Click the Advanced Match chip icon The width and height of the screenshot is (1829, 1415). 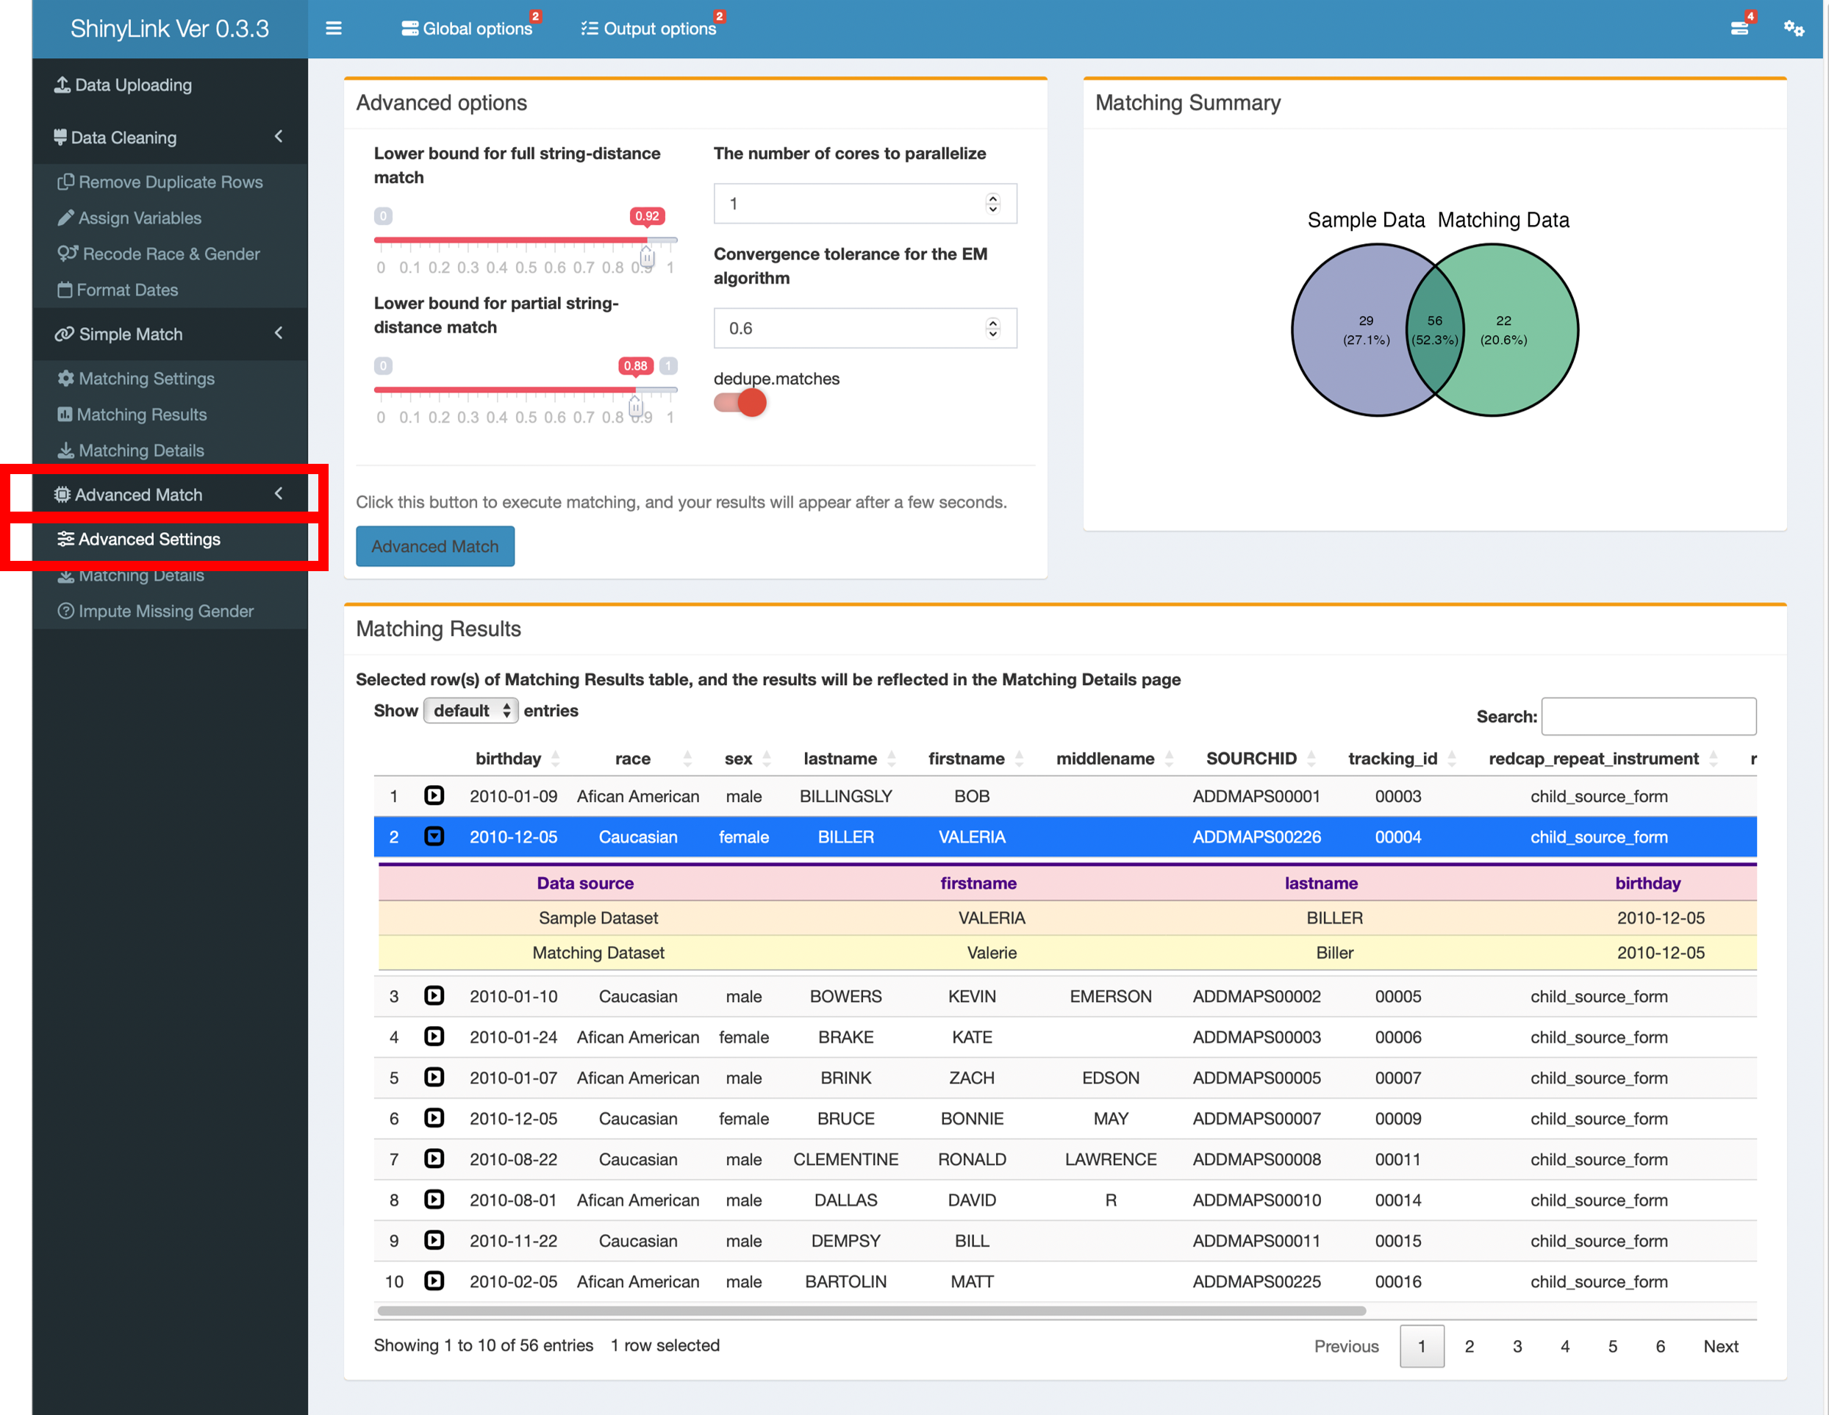62,495
